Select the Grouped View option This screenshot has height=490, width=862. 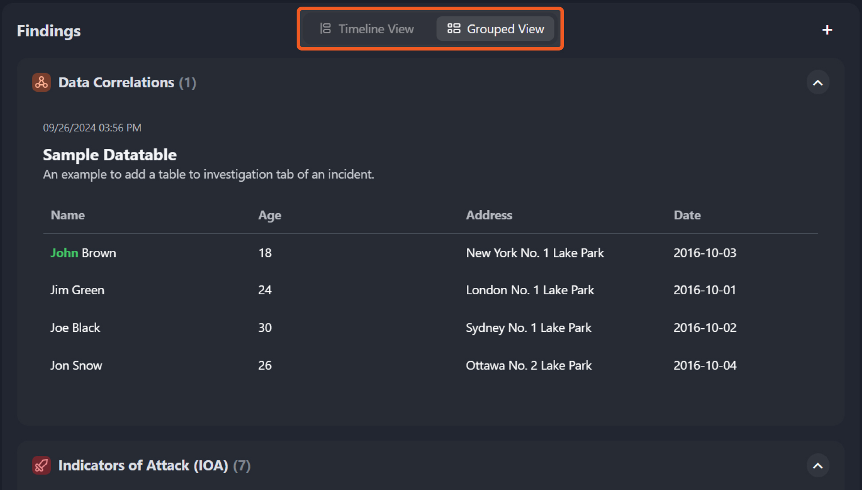click(495, 29)
